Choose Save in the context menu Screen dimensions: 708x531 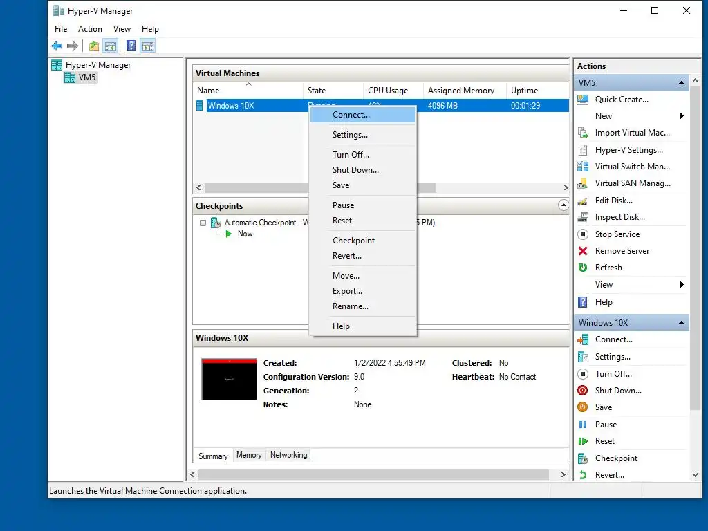(362, 185)
